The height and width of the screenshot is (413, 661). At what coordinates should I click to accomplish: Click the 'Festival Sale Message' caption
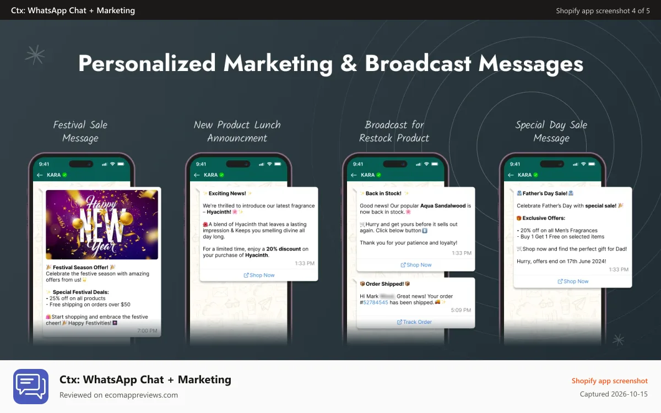(x=80, y=132)
